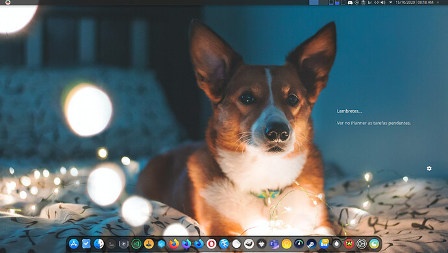The image size is (448, 253).
Task: Open the dark droplet icon in dock
Action: (x=337, y=243)
